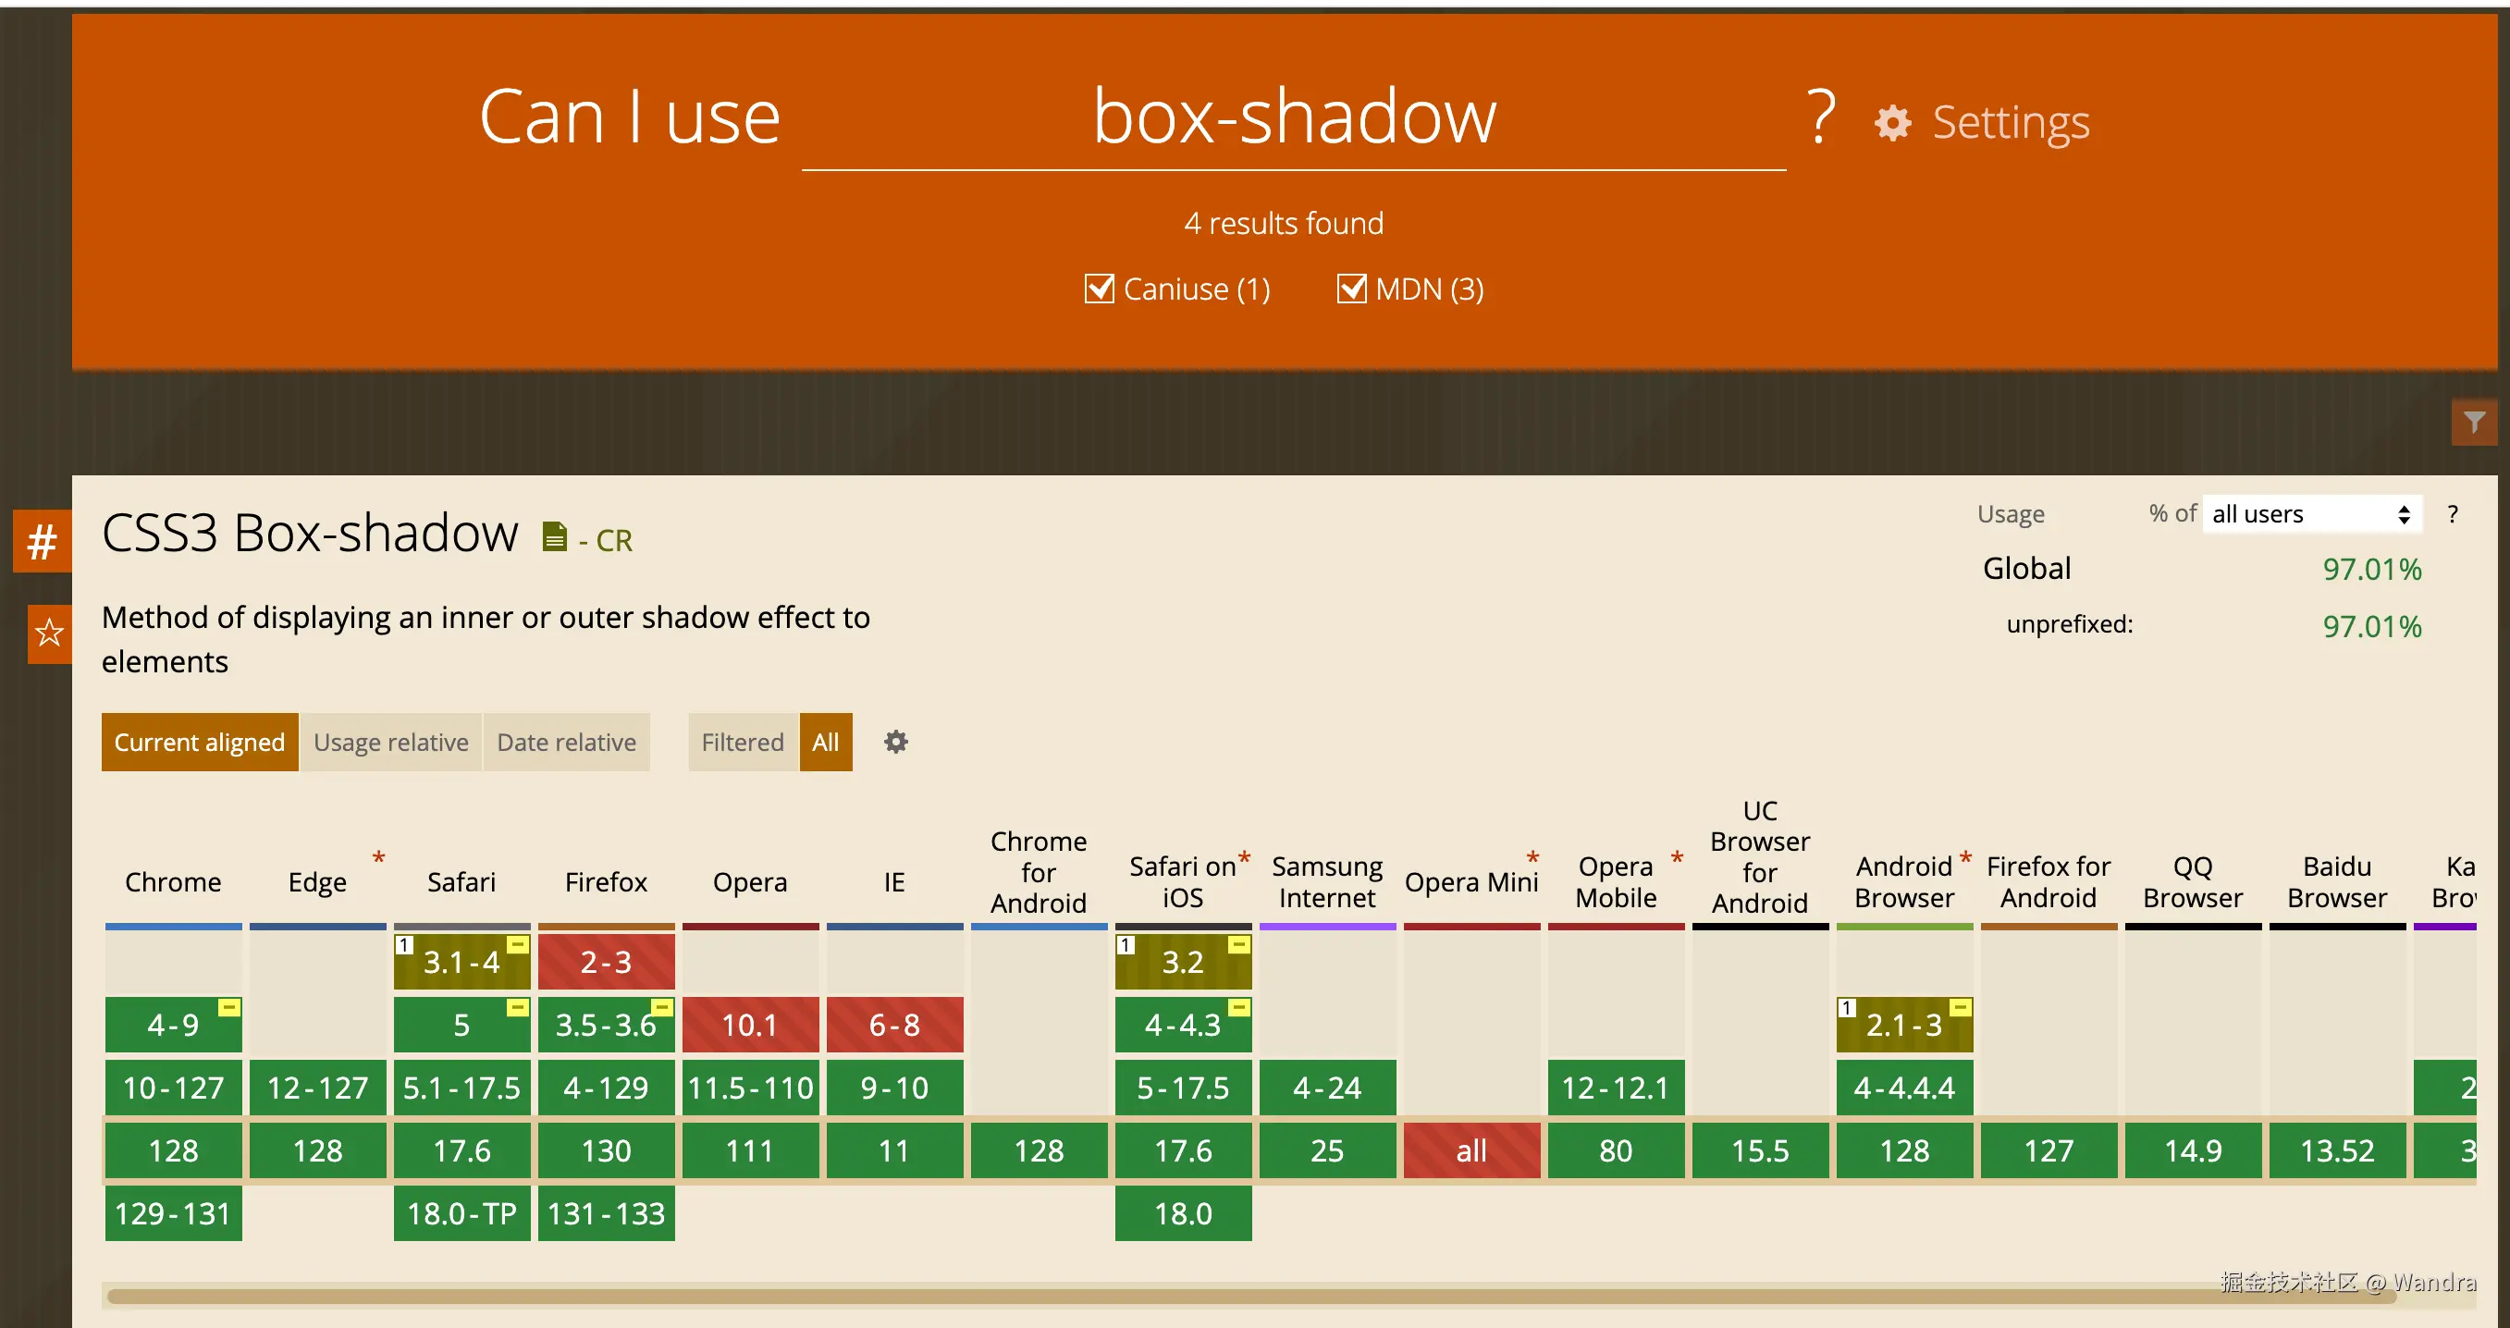Toggle the Filtered browsers option
Image resolution: width=2510 pixels, height=1328 pixels.
point(743,743)
